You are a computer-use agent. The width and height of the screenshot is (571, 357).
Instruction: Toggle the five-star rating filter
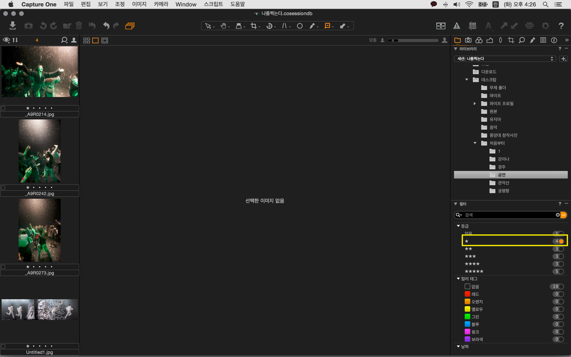[561, 271]
